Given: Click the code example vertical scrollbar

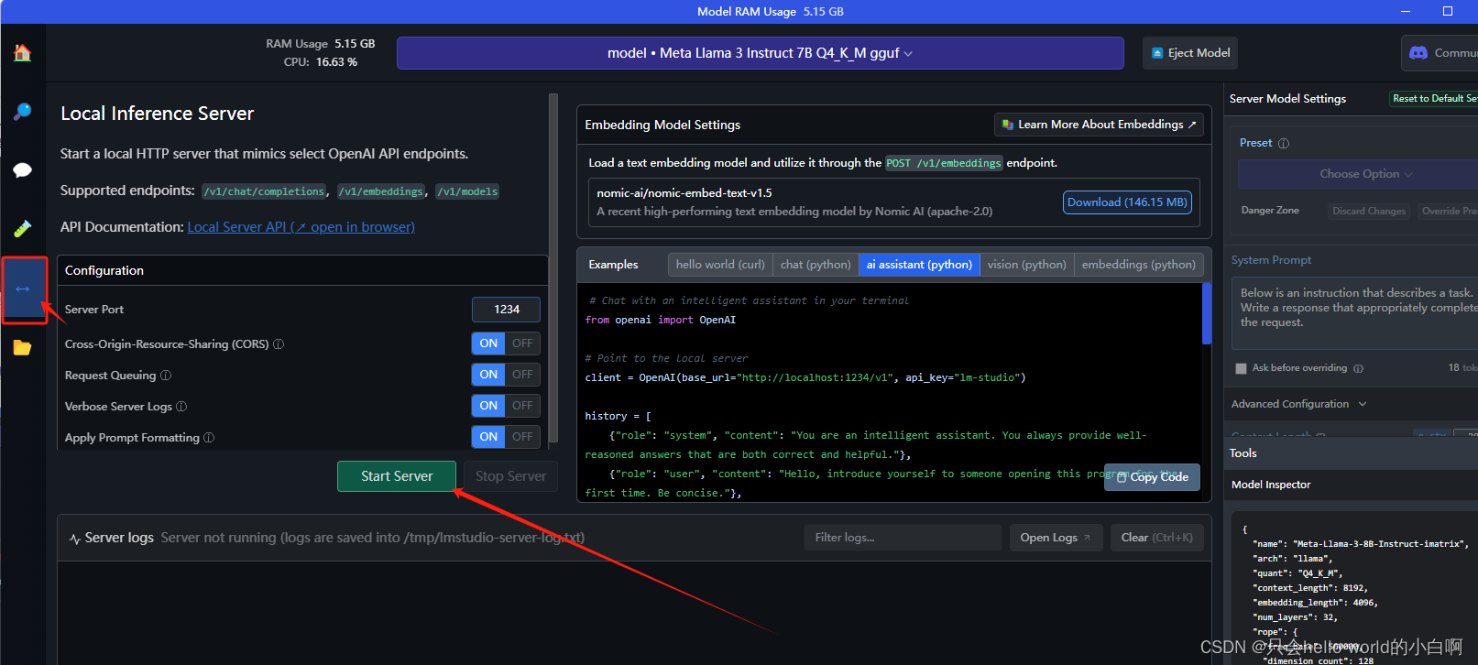Looking at the screenshot, I should point(1207,313).
